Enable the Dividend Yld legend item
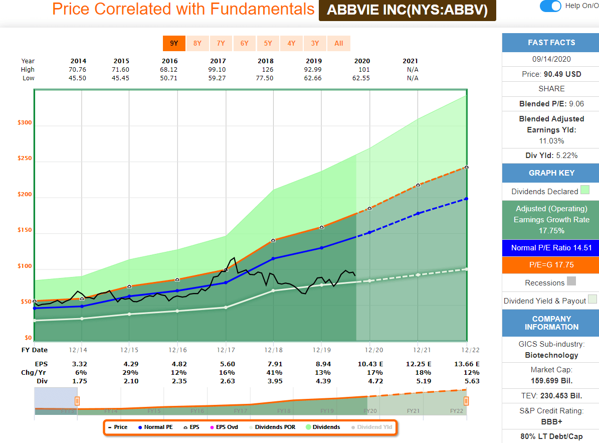 (372, 427)
